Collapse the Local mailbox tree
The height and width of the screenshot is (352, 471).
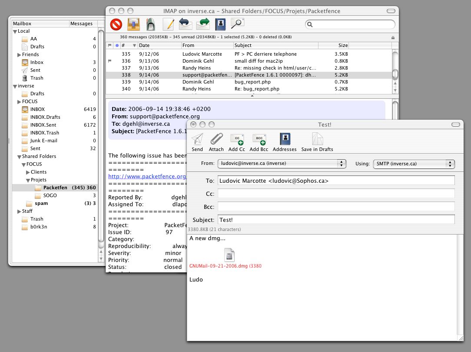[x=15, y=31]
